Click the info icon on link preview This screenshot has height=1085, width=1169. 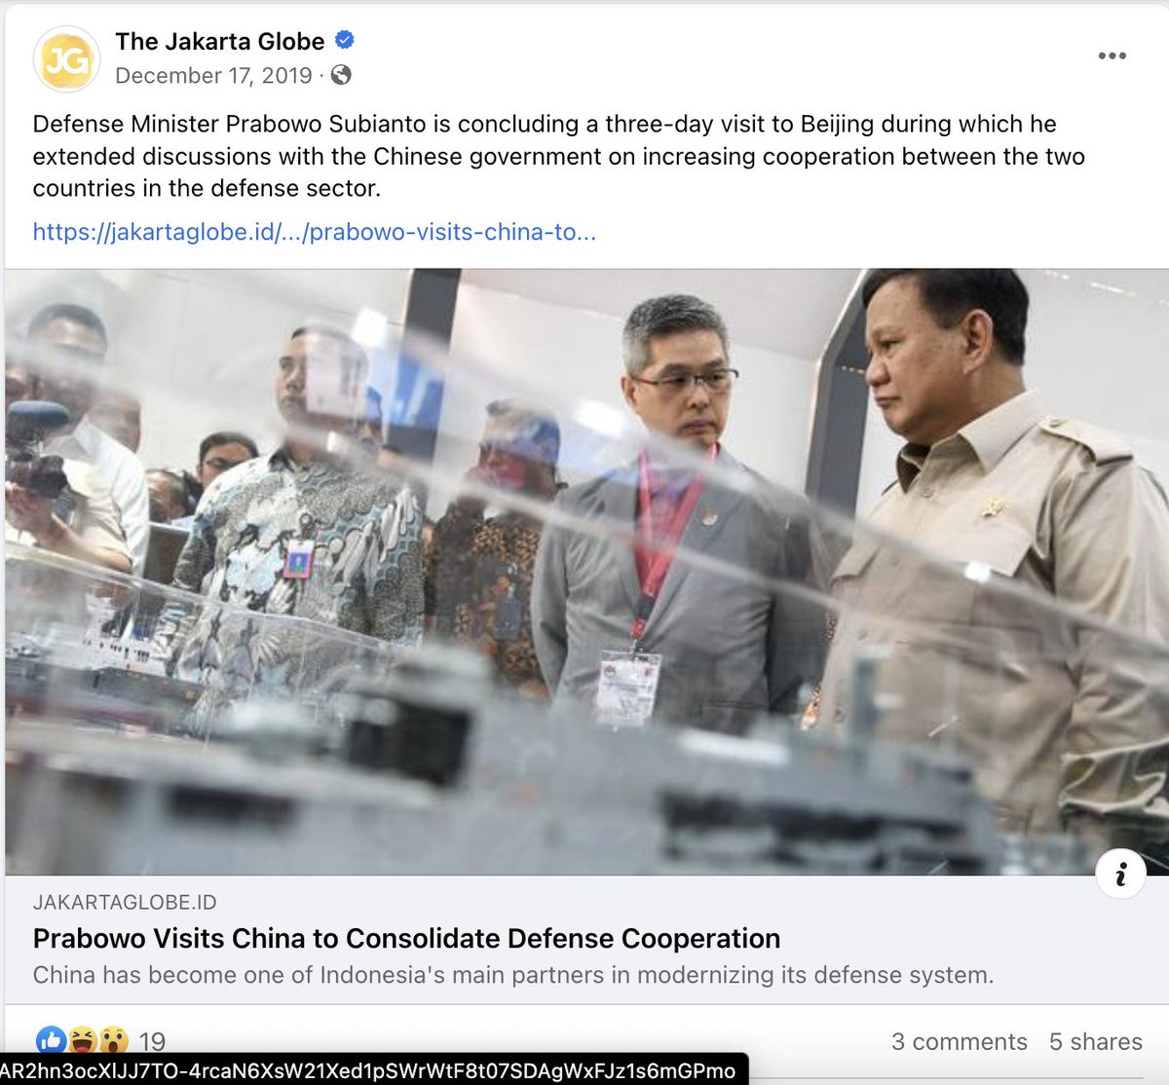tap(1120, 874)
